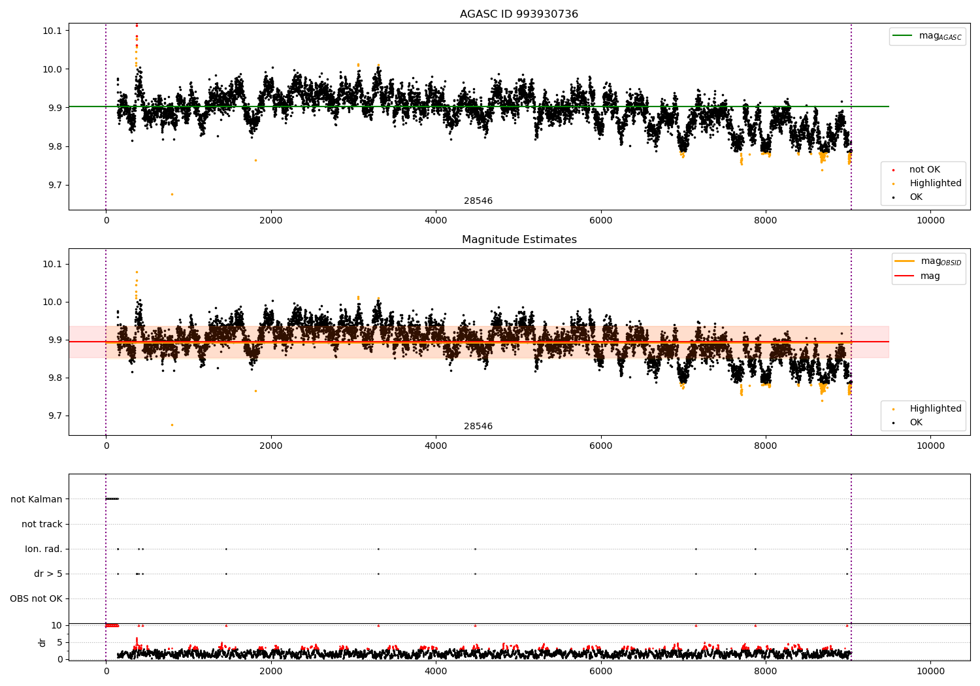Screen dimensions: 980x686
Task: Click the 0 x-tick under Magnitude Estimates plot
Action: point(106,446)
